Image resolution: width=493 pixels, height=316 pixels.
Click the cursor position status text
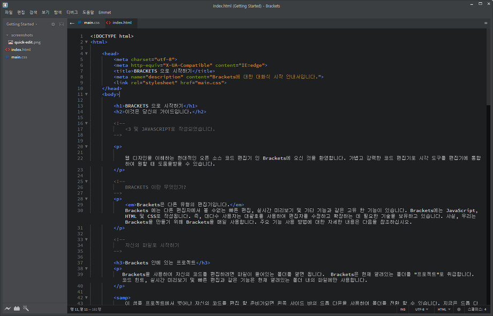86,310
